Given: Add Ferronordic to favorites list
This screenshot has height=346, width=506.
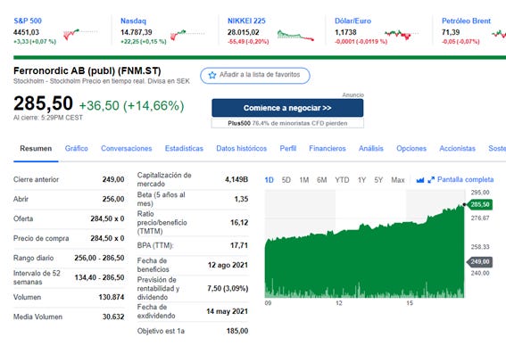Looking at the screenshot, I should pos(255,76).
